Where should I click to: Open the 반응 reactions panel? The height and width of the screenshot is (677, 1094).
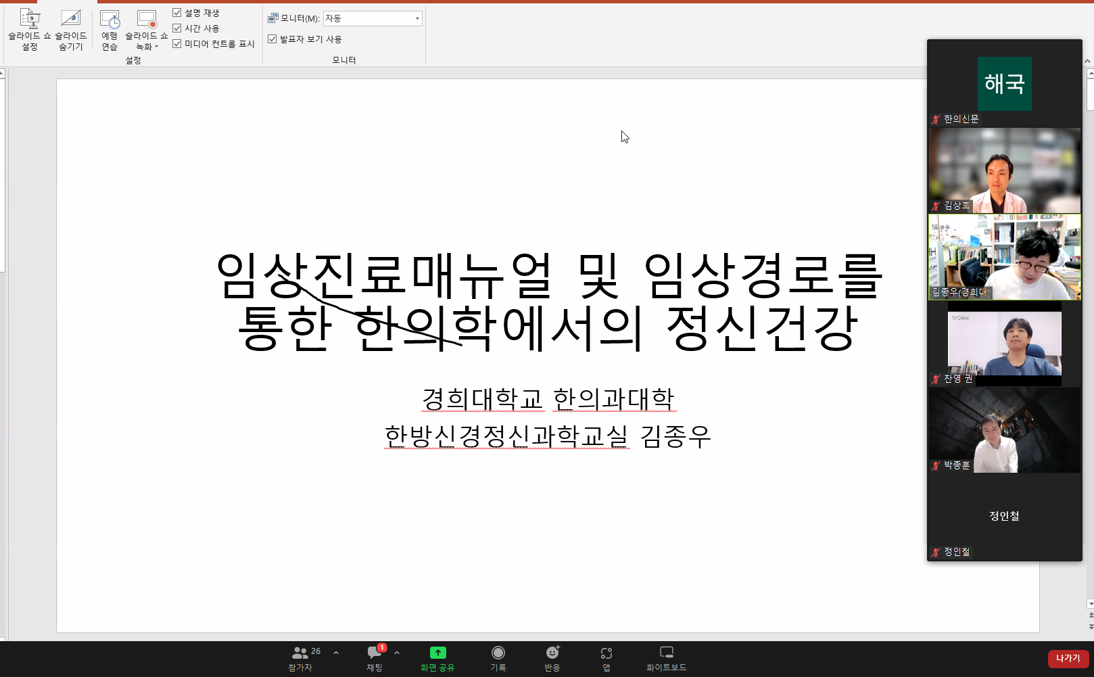(x=552, y=652)
